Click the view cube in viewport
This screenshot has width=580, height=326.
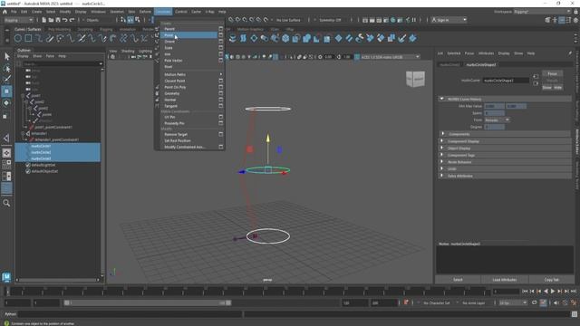(415, 79)
